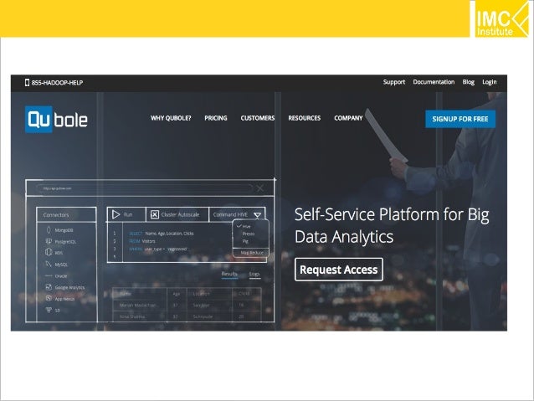Image resolution: width=534 pixels, height=401 pixels.
Task: Click the Login link
Action: 490,82
